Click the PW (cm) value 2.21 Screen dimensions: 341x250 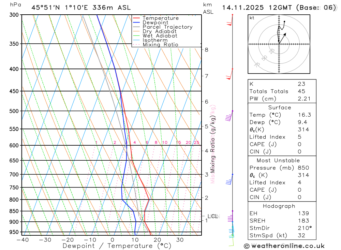(x=304, y=99)
